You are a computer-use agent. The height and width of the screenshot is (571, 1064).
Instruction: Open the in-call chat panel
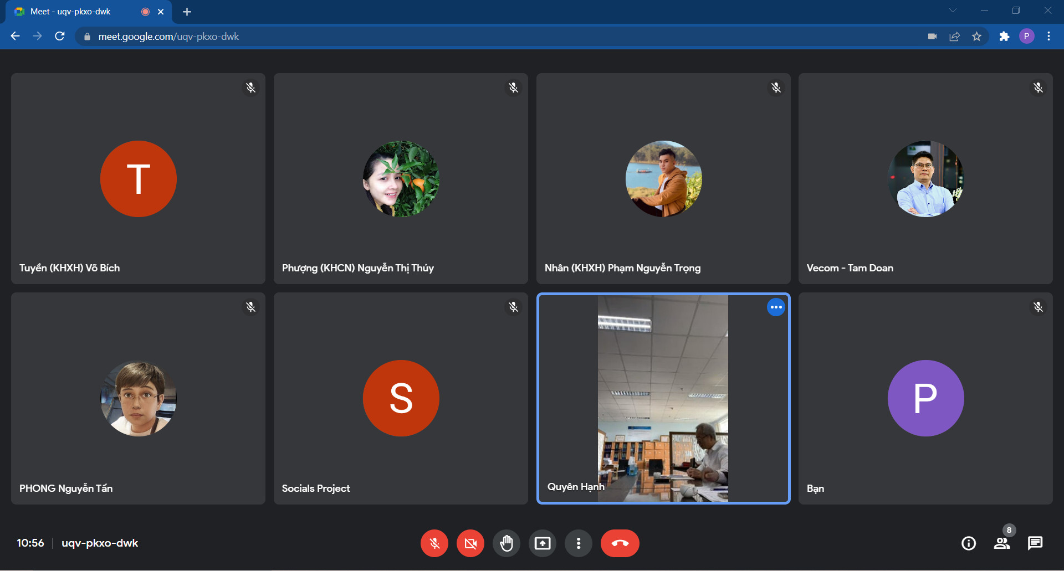coord(1035,543)
